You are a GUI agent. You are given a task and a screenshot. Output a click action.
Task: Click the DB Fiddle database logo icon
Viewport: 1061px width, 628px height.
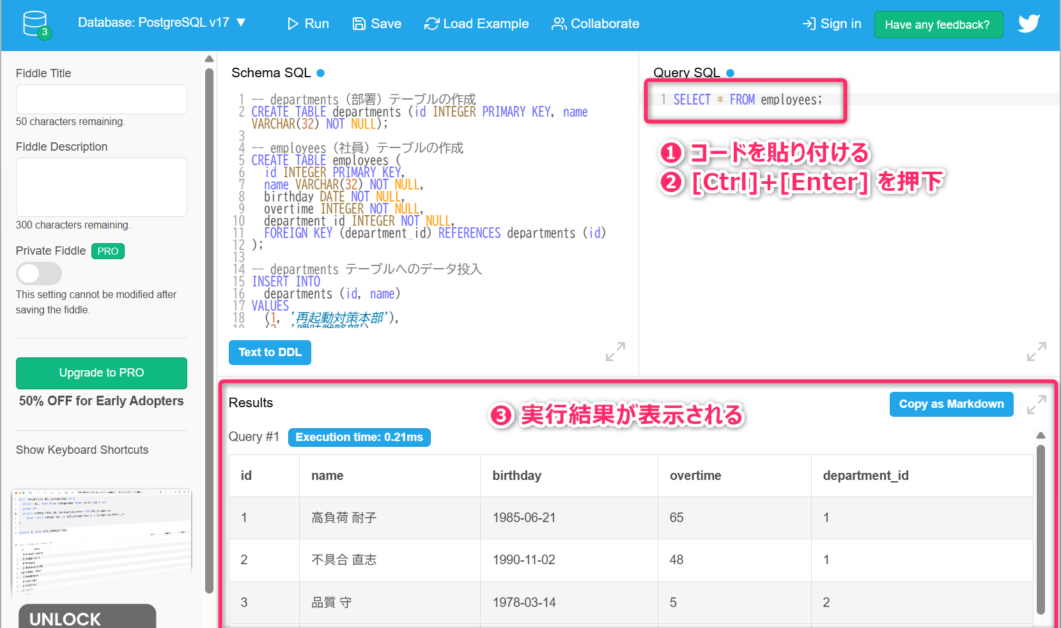[x=36, y=24]
